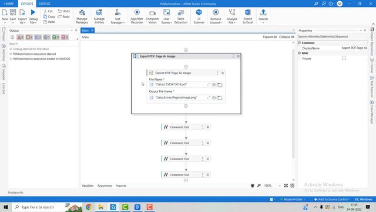The image size is (376, 212).
Task: Launch the App/Web Recorder
Action: 137,16
